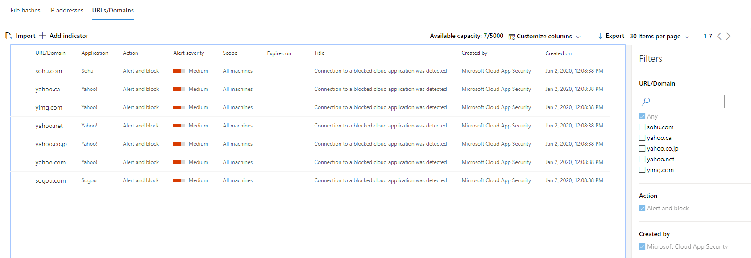Click Available capacity 7/5000 text

click(466, 36)
